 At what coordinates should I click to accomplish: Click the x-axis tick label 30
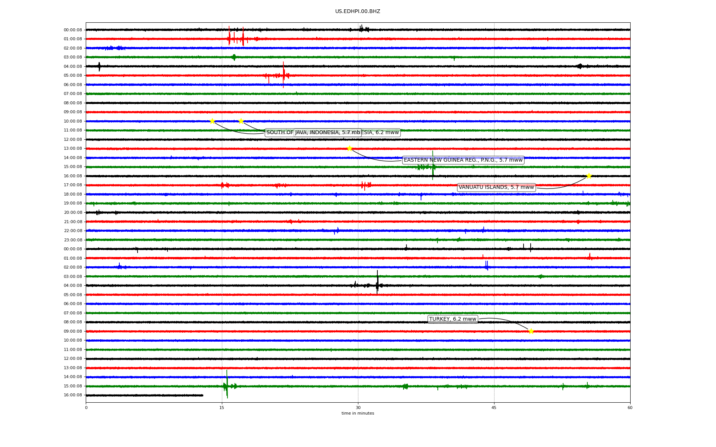[x=358, y=408]
